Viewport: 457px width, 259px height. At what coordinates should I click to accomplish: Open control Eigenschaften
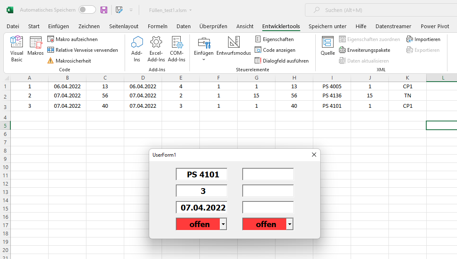pos(274,39)
